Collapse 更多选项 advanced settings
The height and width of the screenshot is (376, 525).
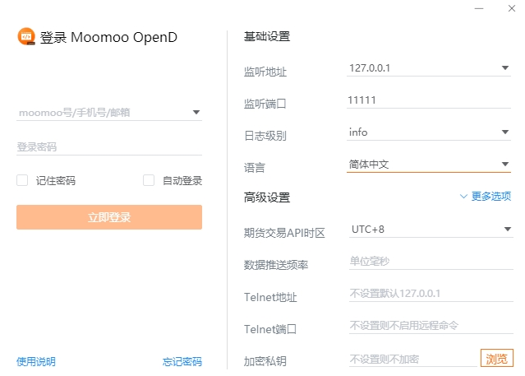486,197
